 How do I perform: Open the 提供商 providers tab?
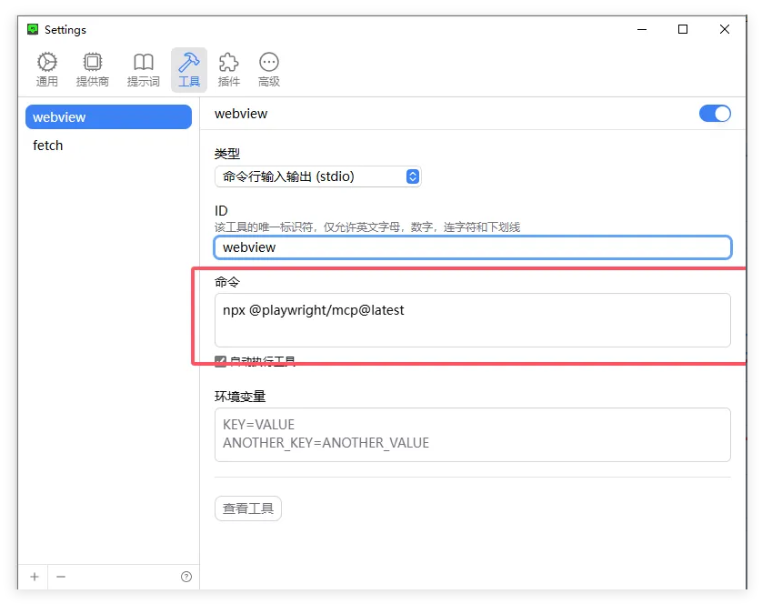coord(92,69)
